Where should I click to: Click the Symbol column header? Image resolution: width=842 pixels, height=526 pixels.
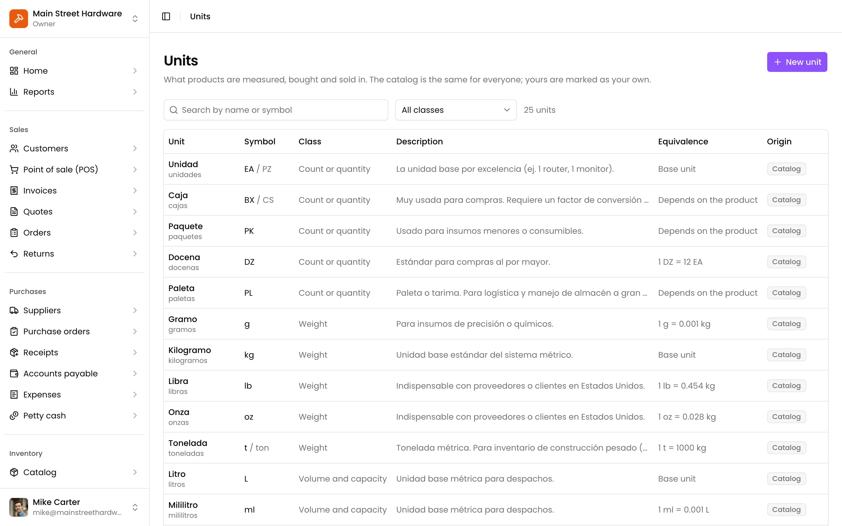[260, 142]
